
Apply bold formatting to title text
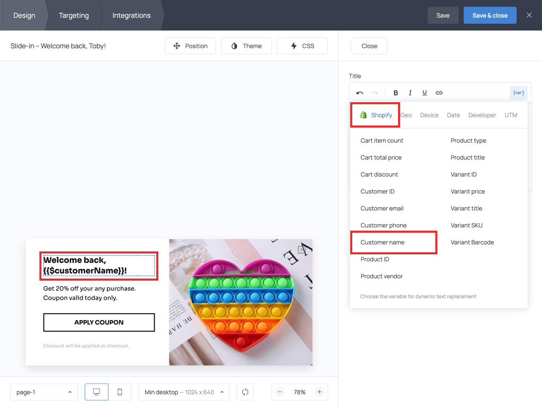(x=395, y=93)
